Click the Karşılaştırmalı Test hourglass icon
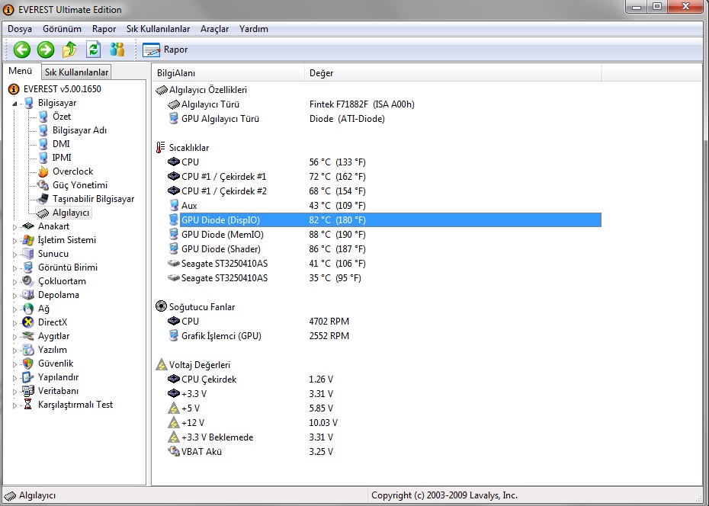 click(28, 405)
